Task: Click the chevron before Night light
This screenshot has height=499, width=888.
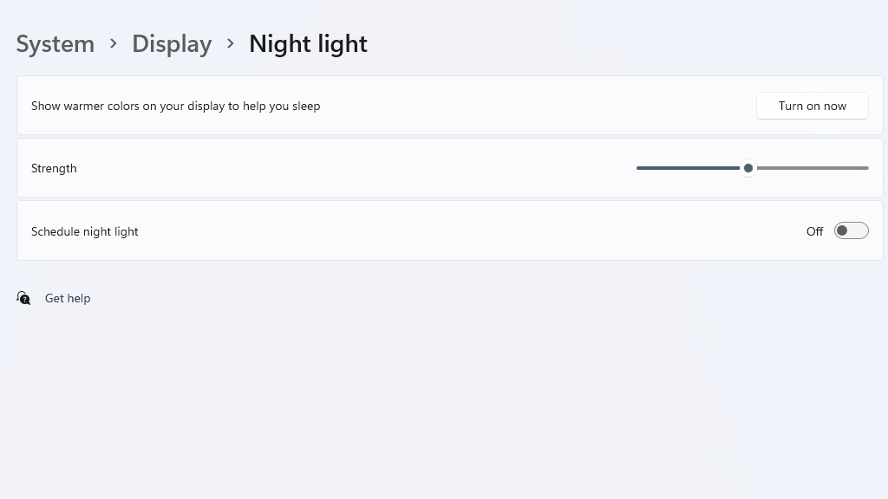Action: (x=230, y=43)
